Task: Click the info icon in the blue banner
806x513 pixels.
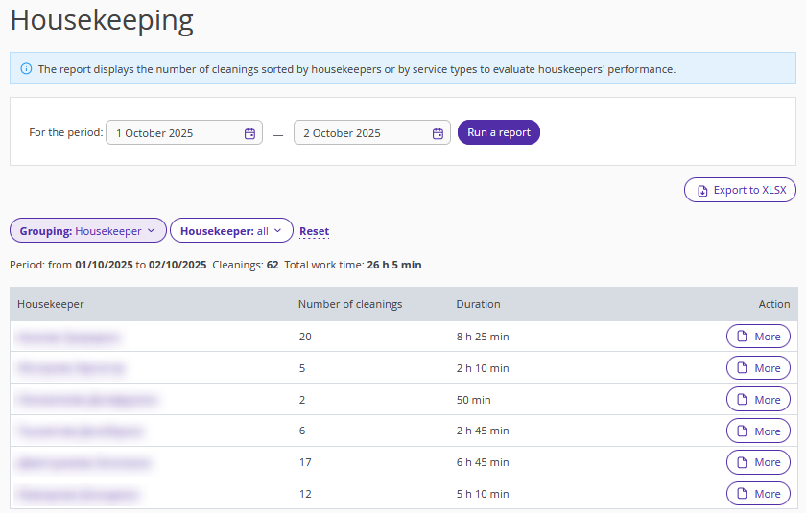Action: [26, 69]
